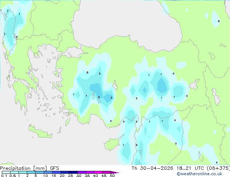Click the "18..21 UTC" time text
The width and height of the screenshot is (230, 177).
coord(190,168)
